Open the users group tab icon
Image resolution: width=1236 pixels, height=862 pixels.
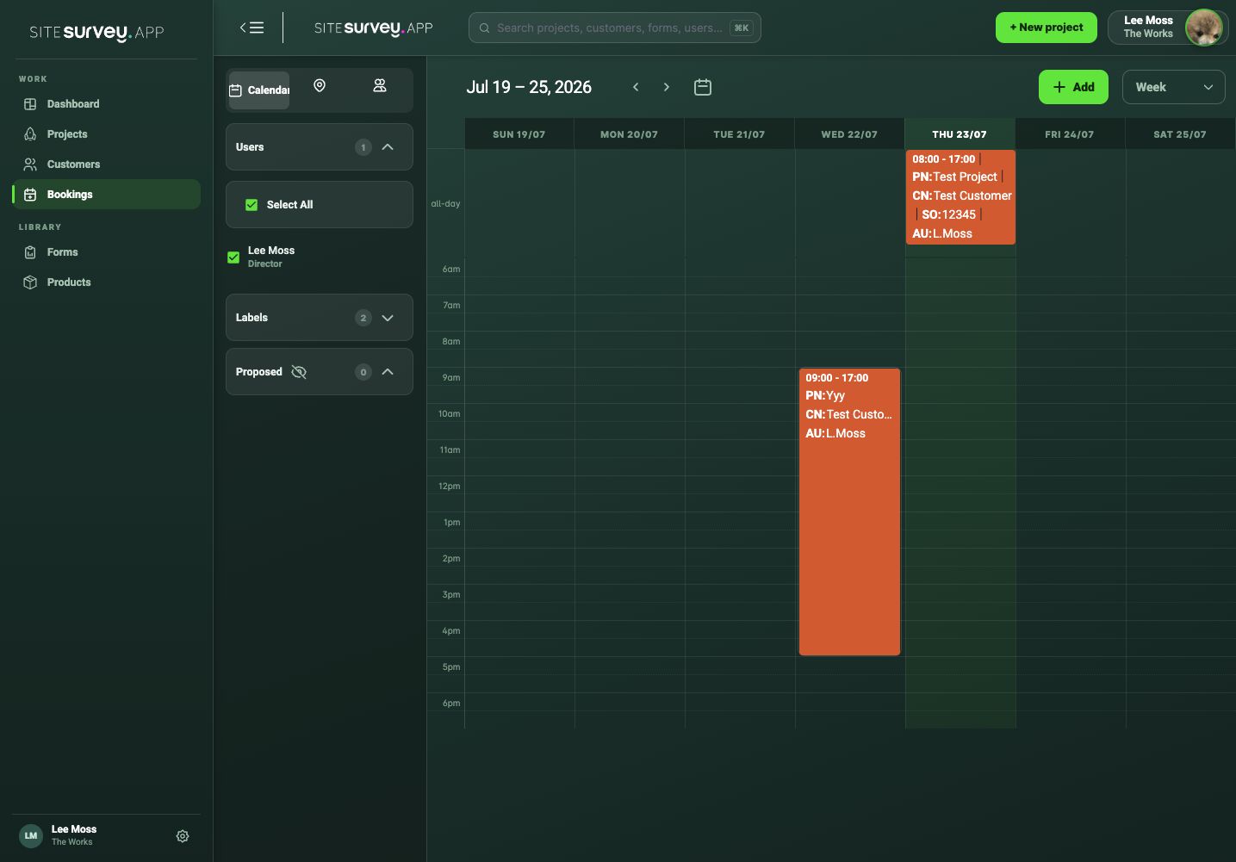click(x=380, y=86)
